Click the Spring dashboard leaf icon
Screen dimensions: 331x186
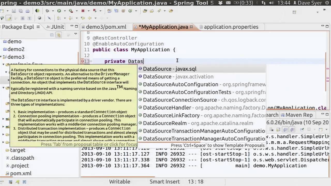37,11
